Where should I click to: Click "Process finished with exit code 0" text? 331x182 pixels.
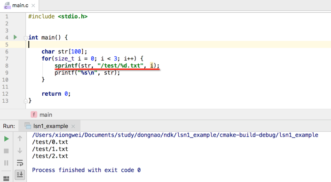pyautogui.click(x=87, y=170)
